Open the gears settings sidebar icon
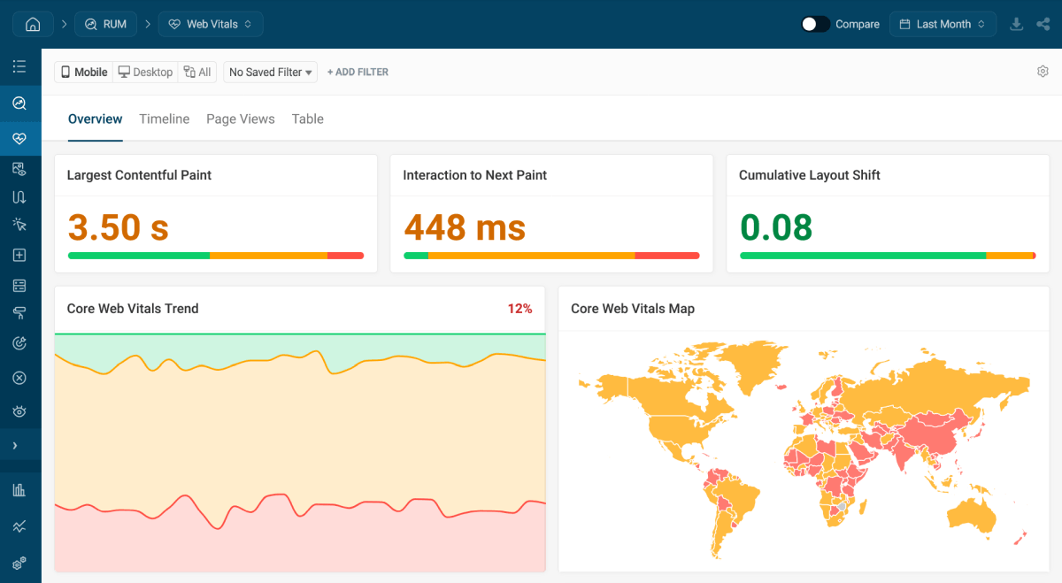 point(19,563)
